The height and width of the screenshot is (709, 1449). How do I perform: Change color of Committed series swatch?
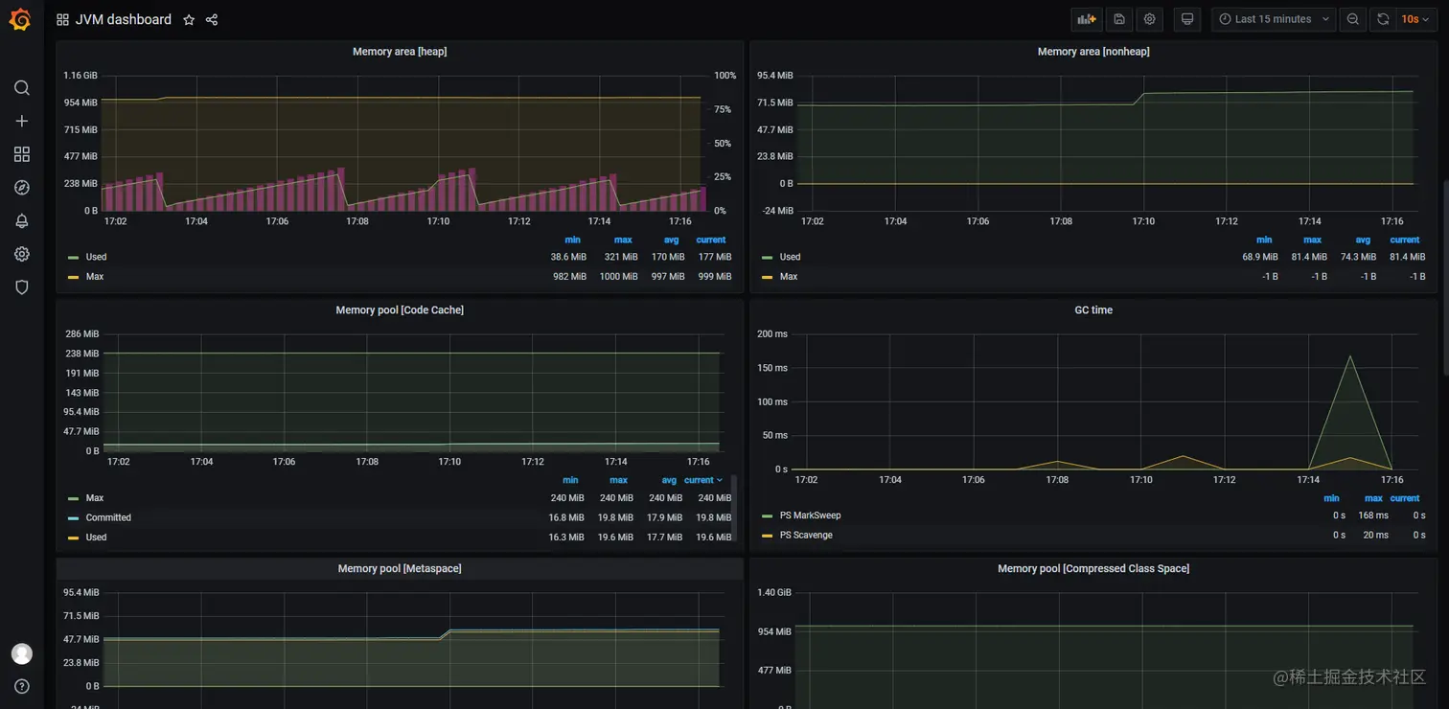[x=73, y=518]
